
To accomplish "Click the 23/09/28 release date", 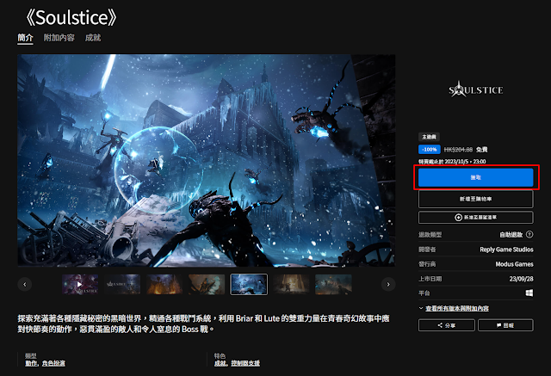I will click(x=521, y=279).
